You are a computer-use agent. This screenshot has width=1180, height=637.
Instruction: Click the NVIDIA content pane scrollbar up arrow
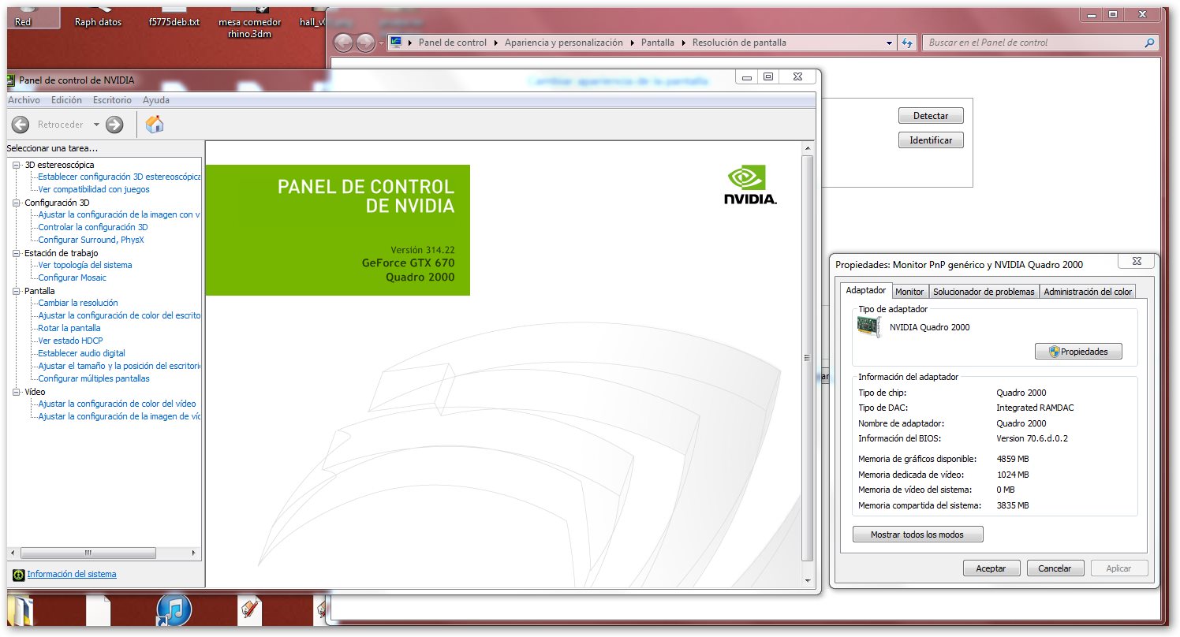tap(807, 148)
